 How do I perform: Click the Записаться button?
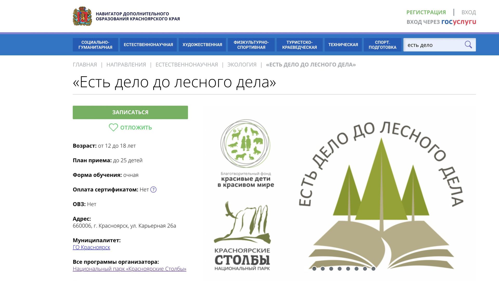[130, 112]
